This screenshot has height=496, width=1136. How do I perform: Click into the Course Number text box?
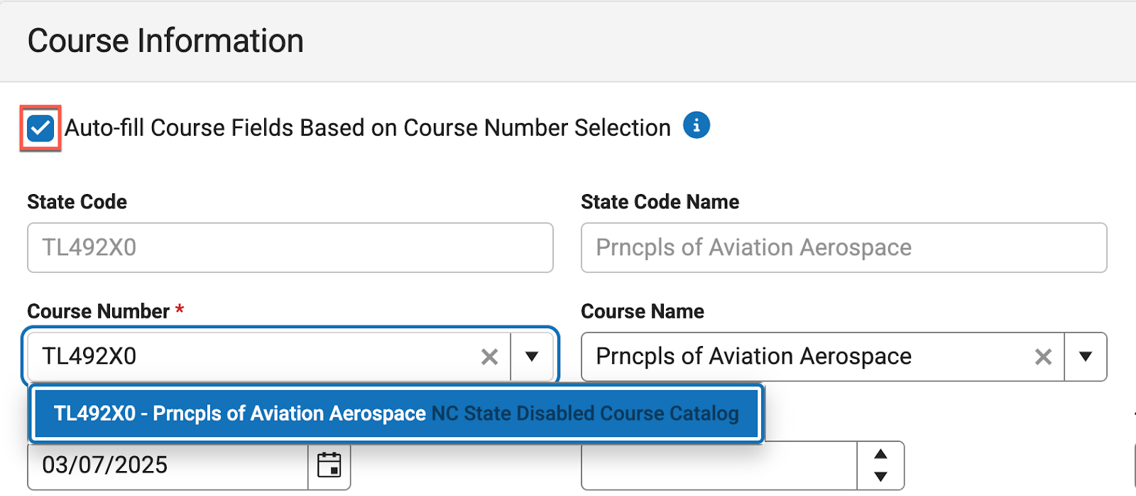pos(256,357)
